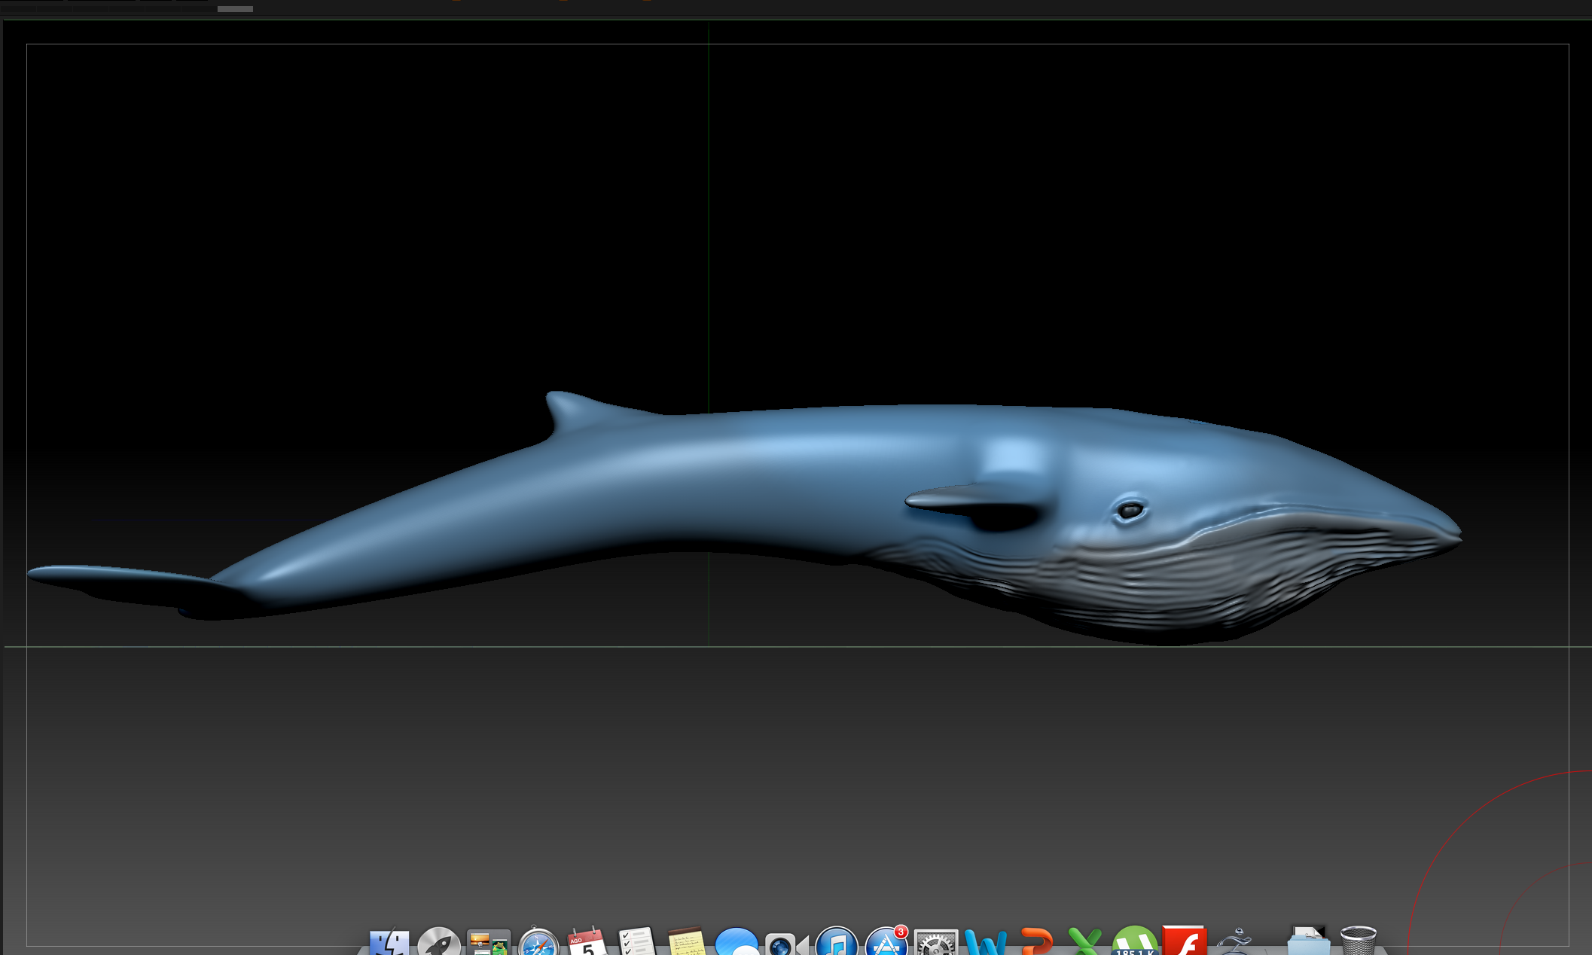Open Messages blue bubble icon

coord(737,943)
